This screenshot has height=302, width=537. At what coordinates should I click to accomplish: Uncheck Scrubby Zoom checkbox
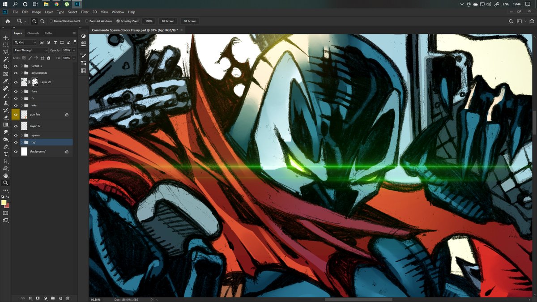pyautogui.click(x=118, y=21)
